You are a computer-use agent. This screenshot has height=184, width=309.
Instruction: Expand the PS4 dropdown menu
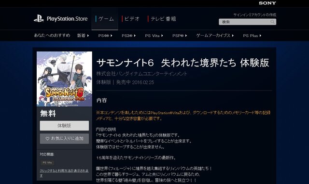coord(105,36)
